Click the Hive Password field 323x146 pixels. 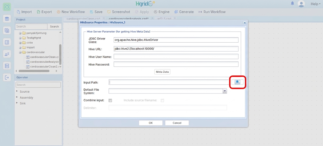coord(176,64)
